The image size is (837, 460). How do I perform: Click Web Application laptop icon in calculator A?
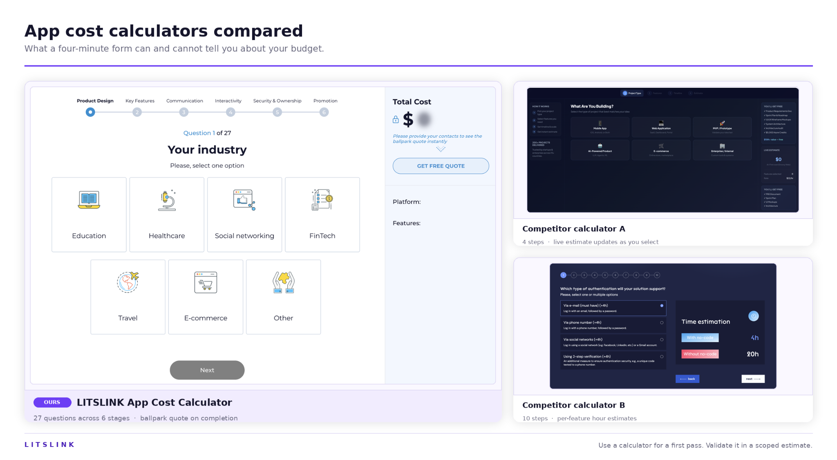click(x=661, y=123)
